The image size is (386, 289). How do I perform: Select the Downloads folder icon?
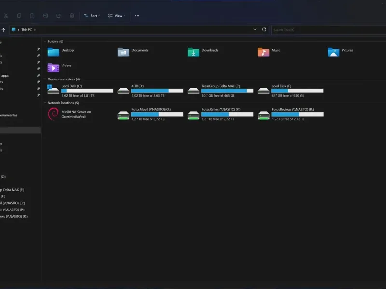193,52
